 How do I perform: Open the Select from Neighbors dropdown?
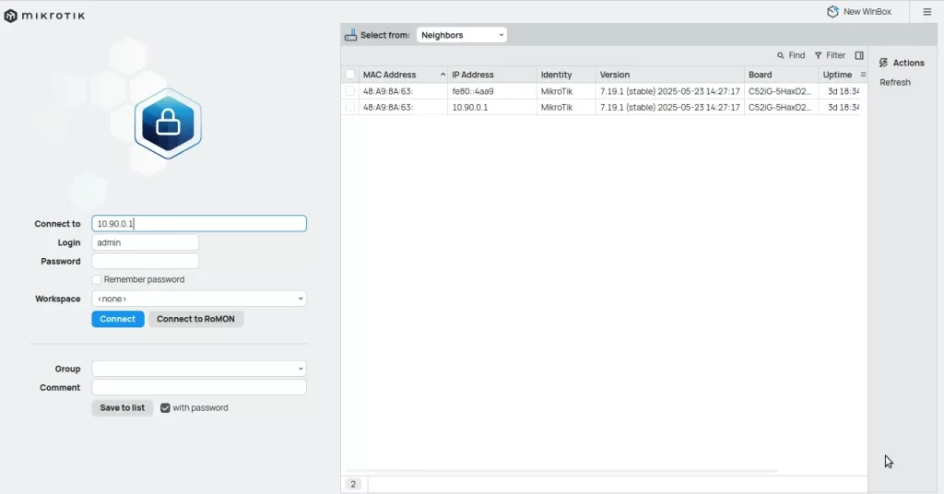[x=461, y=35]
